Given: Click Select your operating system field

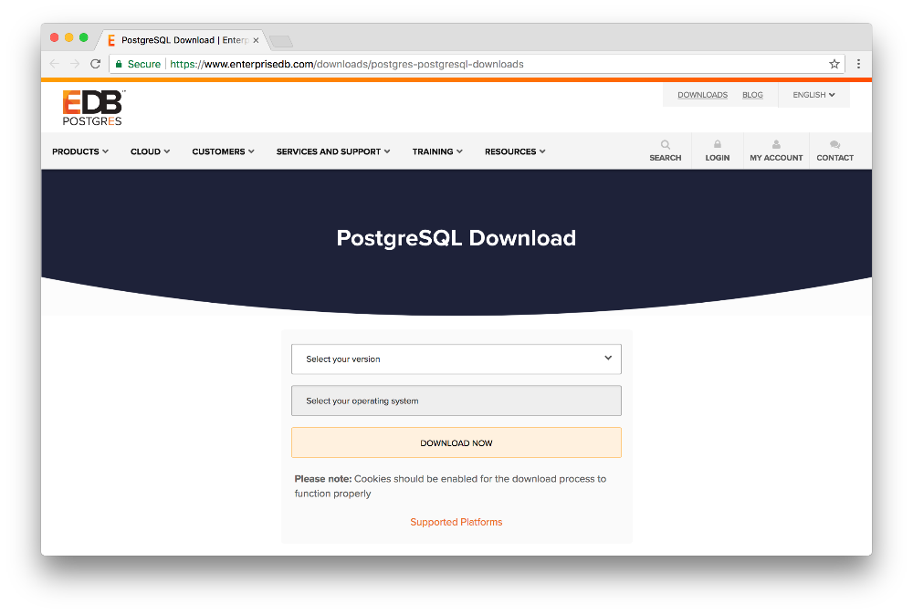Looking at the screenshot, I should (456, 401).
